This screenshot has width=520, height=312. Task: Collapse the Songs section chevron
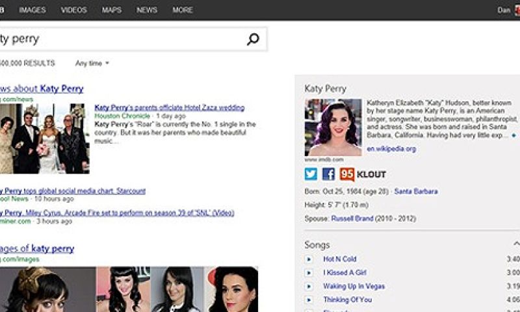tap(517, 244)
